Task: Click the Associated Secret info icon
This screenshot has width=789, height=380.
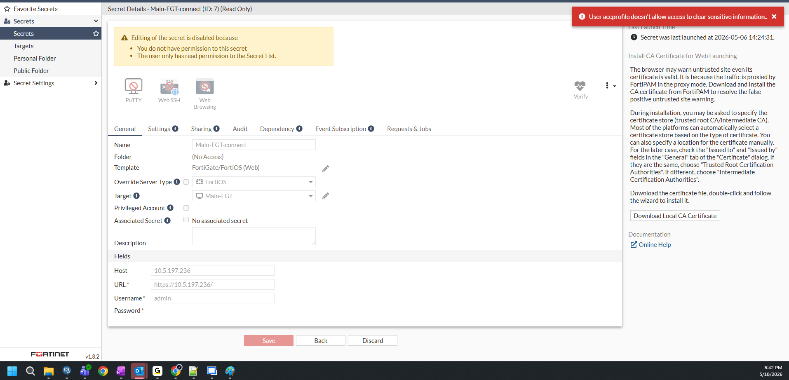Action: (167, 220)
